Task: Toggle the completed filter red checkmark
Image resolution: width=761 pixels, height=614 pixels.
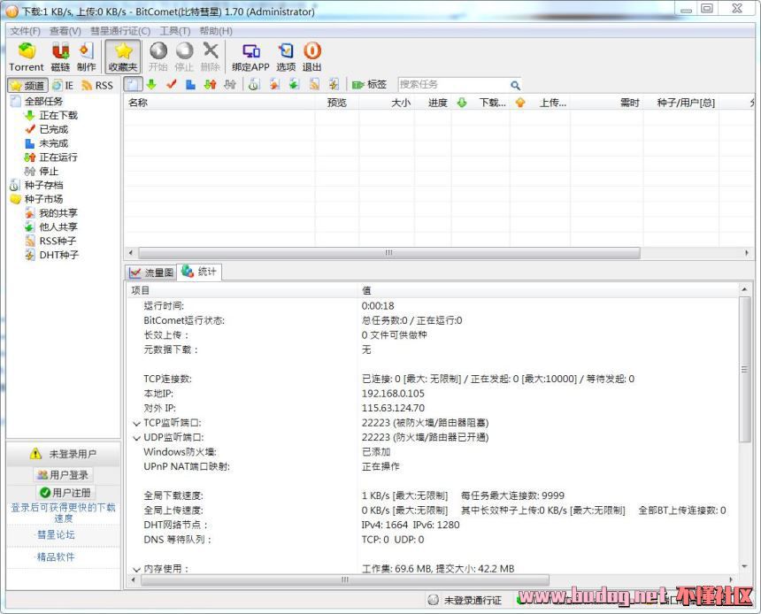Action: [x=171, y=84]
